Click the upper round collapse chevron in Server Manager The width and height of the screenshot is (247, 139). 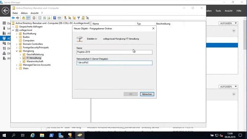[x=234, y=31]
